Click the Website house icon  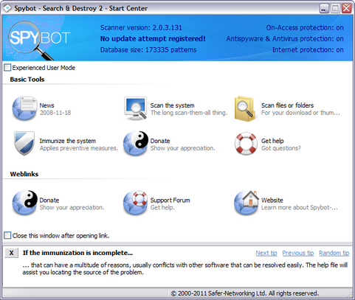coord(247,203)
